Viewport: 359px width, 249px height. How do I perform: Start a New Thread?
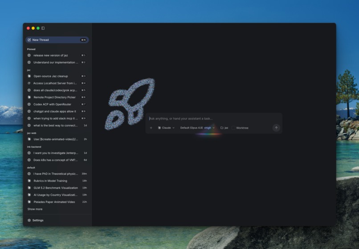[x=57, y=40]
